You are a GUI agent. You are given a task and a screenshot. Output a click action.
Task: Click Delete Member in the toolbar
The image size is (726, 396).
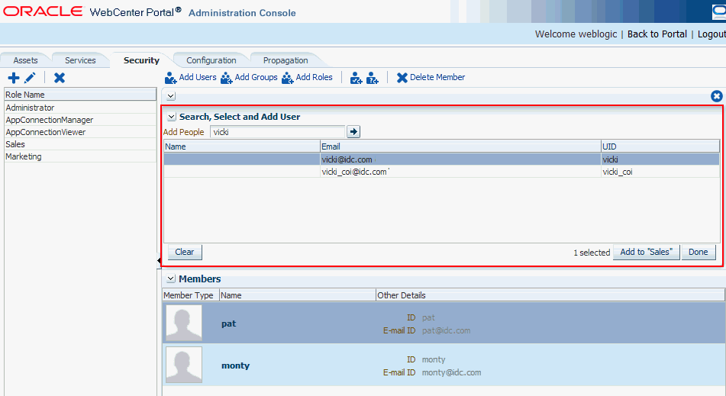point(431,77)
